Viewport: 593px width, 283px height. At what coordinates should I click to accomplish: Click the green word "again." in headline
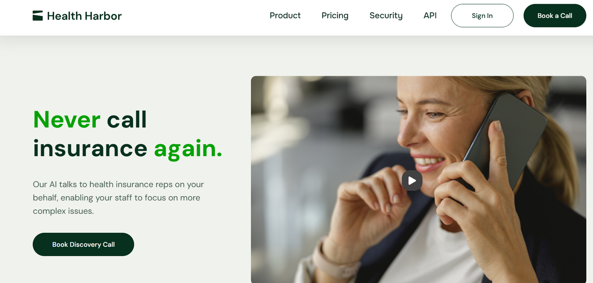click(x=188, y=149)
